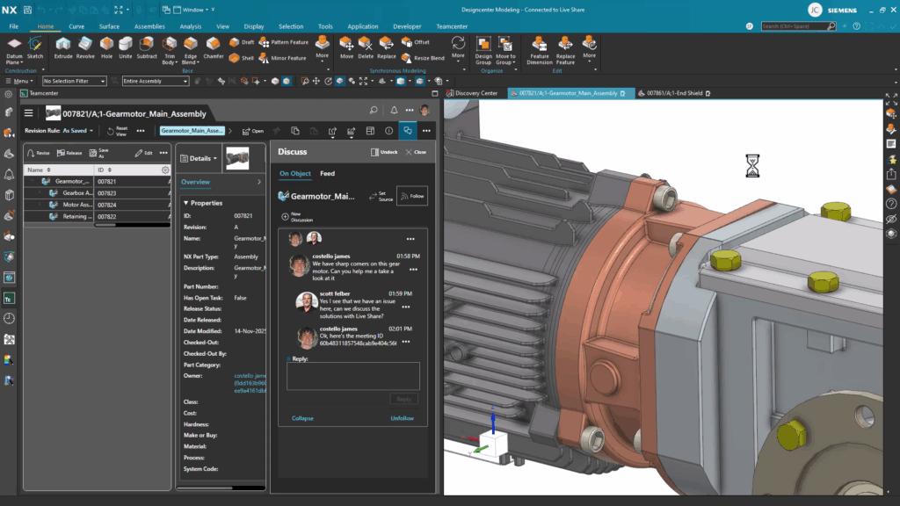The width and height of the screenshot is (900, 506).
Task: Open the No Selection Filter dropdown
Action: pyautogui.click(x=74, y=81)
